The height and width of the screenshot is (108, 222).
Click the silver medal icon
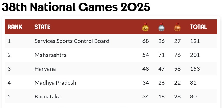point(161,27)
